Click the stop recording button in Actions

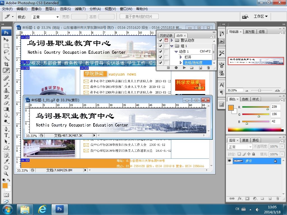168,68
